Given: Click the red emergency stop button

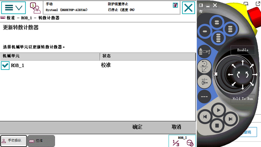Looking at the screenshot, I should (255, 17).
